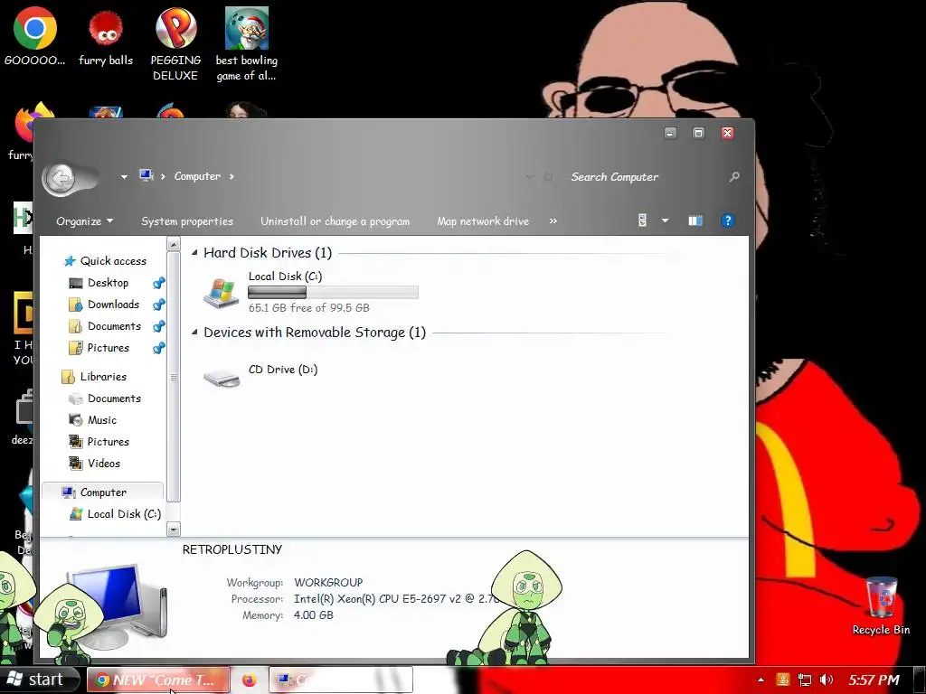
Task: Click navigation pane scroll down arrow
Action: [173, 530]
